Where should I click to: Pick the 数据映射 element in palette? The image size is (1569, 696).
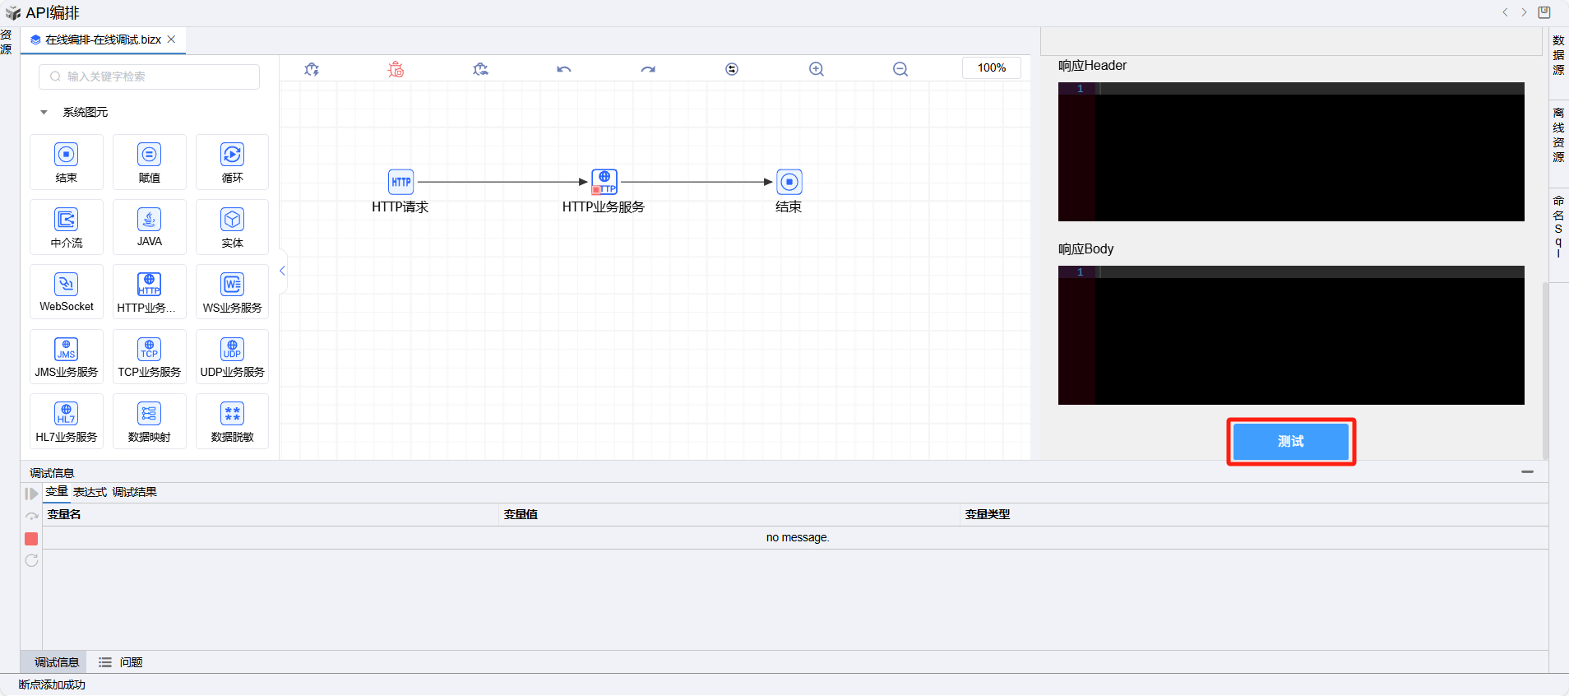coord(150,421)
